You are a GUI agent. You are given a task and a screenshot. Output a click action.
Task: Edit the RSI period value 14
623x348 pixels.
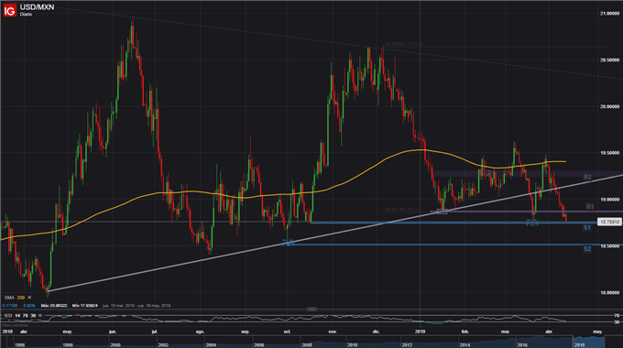pos(18,315)
